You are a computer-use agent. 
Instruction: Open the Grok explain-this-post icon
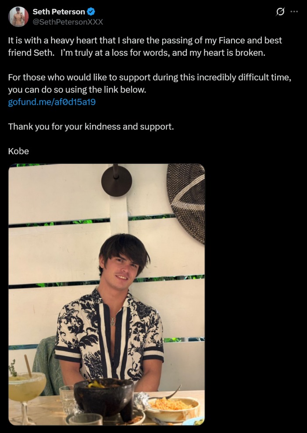(280, 12)
